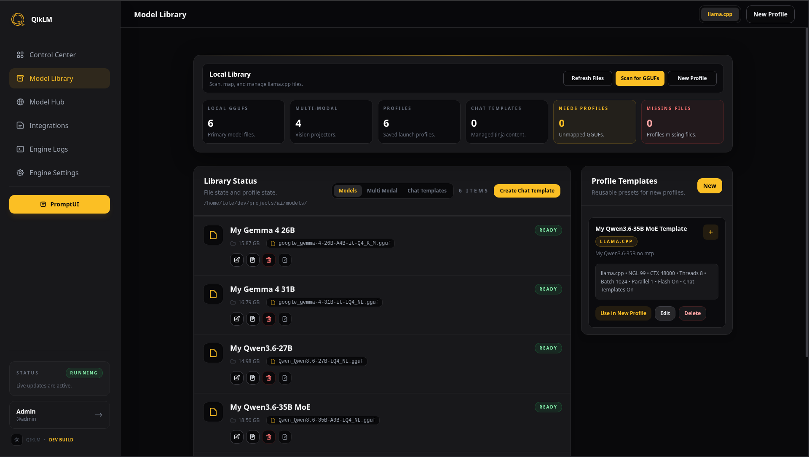Click the READY badge for My Gemma 4 26B

[548, 230]
